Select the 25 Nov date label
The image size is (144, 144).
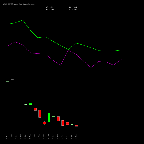44,137
